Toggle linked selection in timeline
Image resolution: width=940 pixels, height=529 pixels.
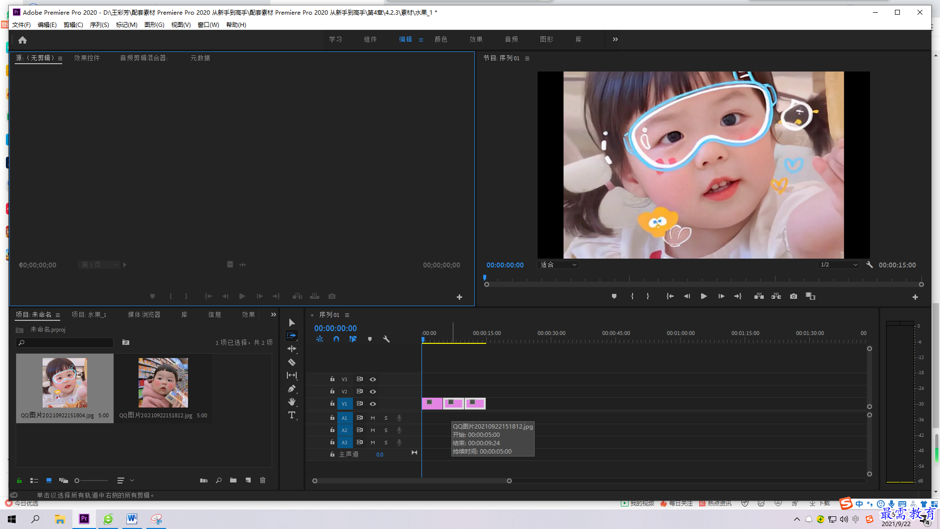tap(352, 339)
